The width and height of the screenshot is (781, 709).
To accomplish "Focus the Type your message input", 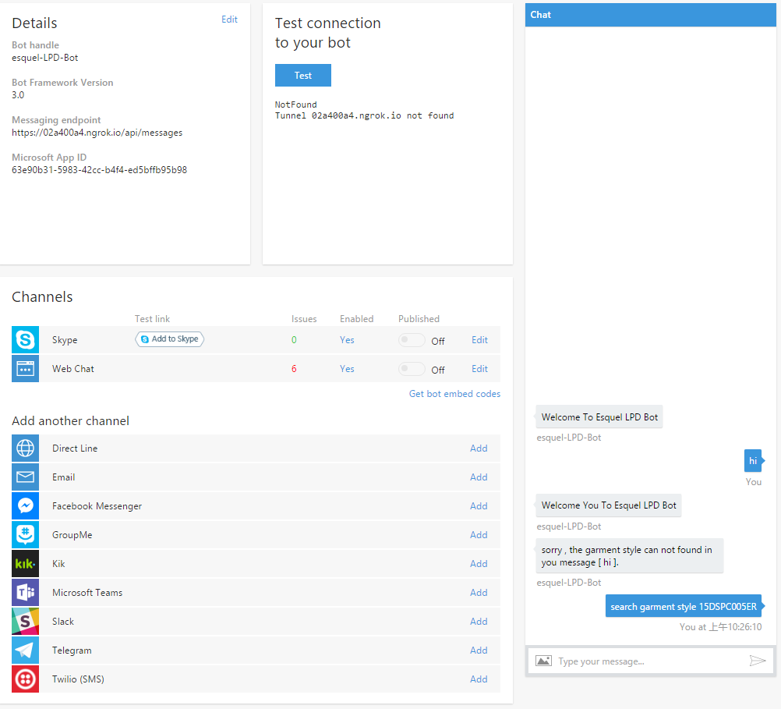I will click(650, 661).
